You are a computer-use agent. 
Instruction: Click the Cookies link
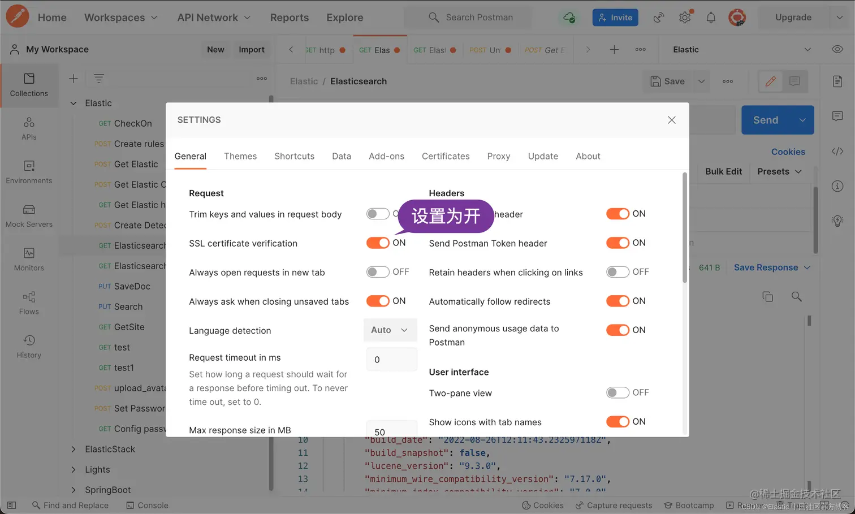point(788,152)
